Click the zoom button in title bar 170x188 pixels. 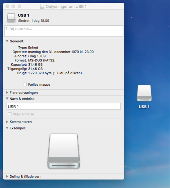click(x=19, y=6)
